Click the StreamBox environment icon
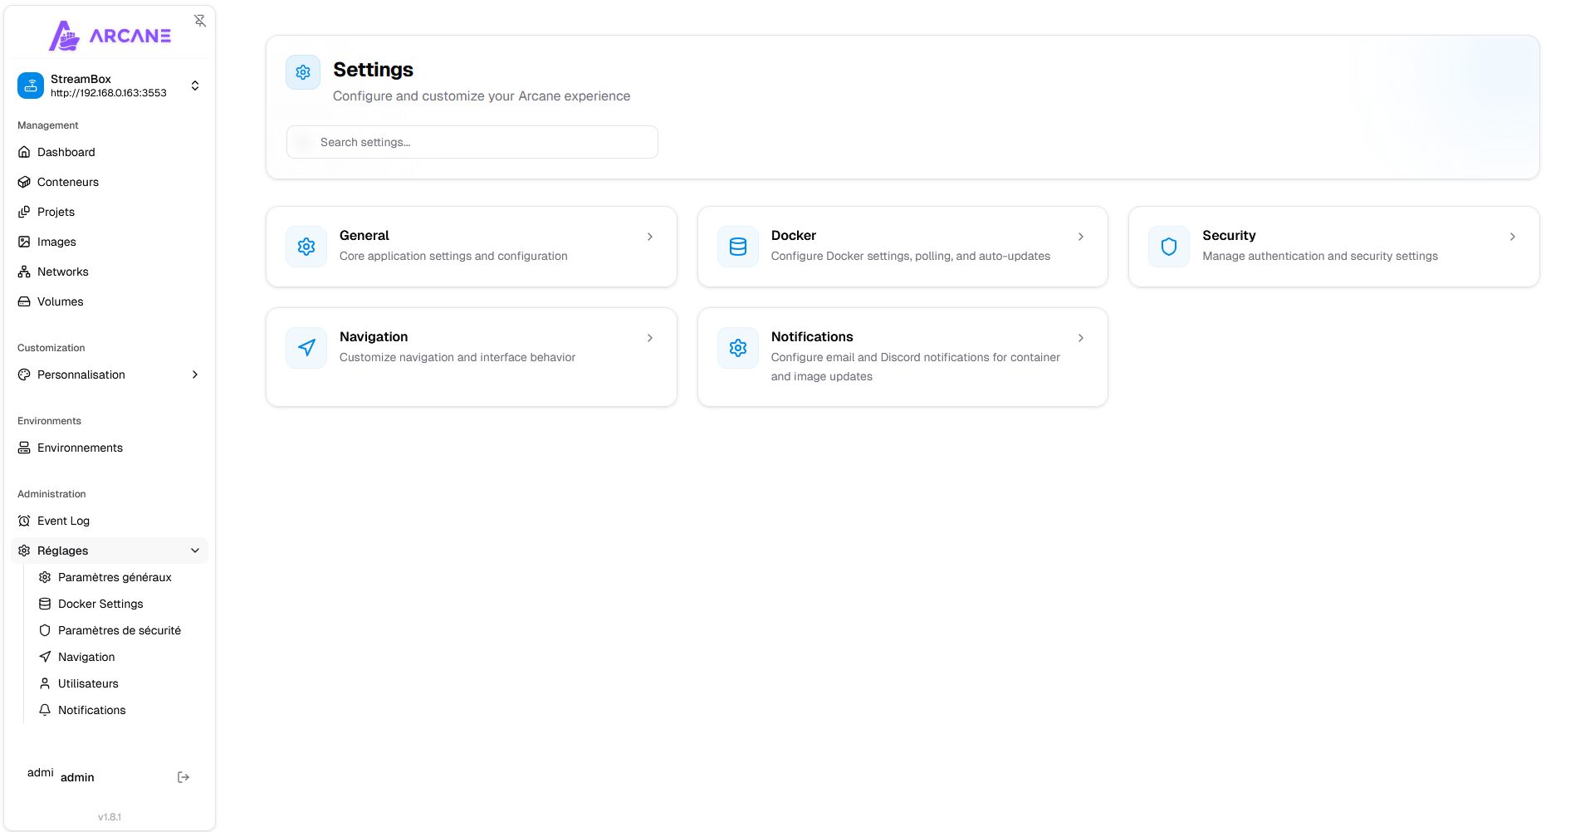Viewport: 1580px width, 832px height. [x=31, y=86]
